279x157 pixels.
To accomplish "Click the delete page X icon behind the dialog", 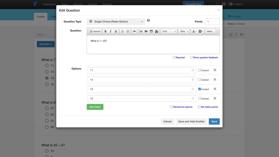I will pos(241,35).
